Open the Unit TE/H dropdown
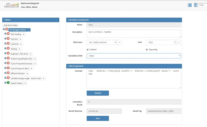Viewport: 207px width, 127px height. pos(161,42)
